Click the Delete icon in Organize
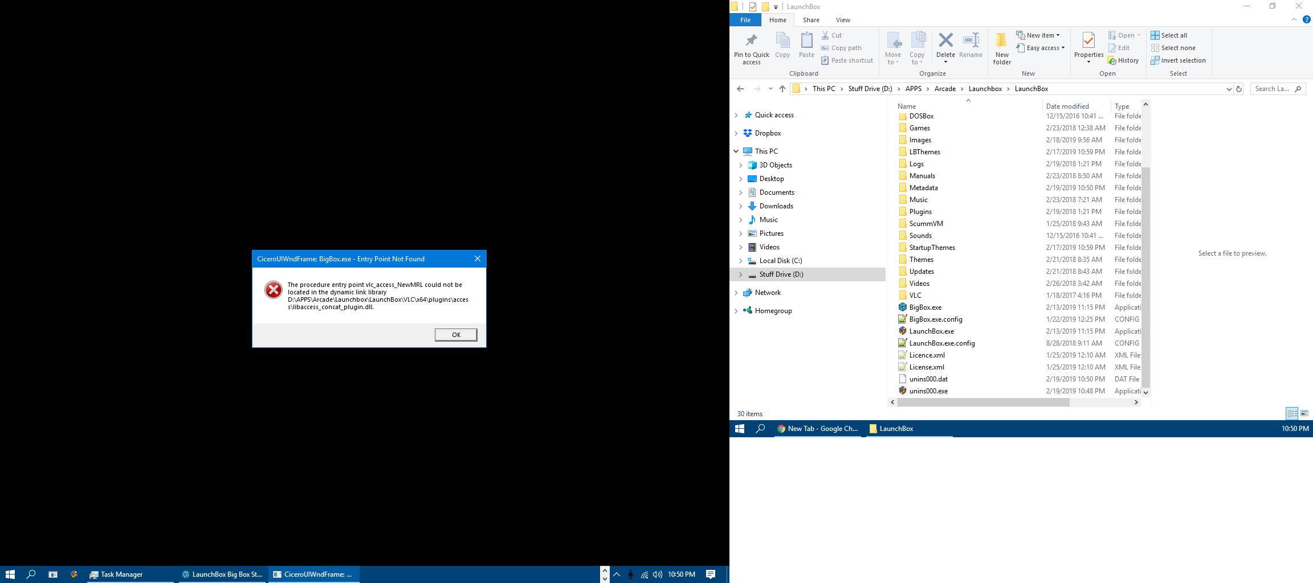Viewport: 1313px width, 583px height. pos(945,41)
